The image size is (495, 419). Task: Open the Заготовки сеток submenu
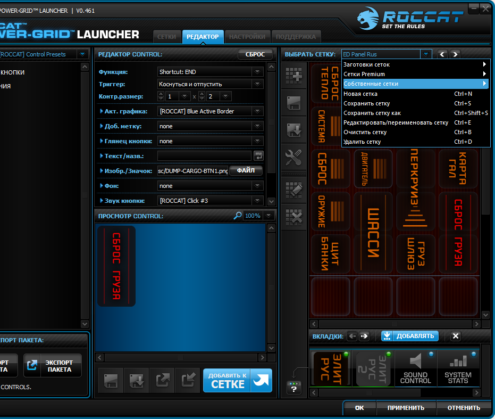coord(415,64)
